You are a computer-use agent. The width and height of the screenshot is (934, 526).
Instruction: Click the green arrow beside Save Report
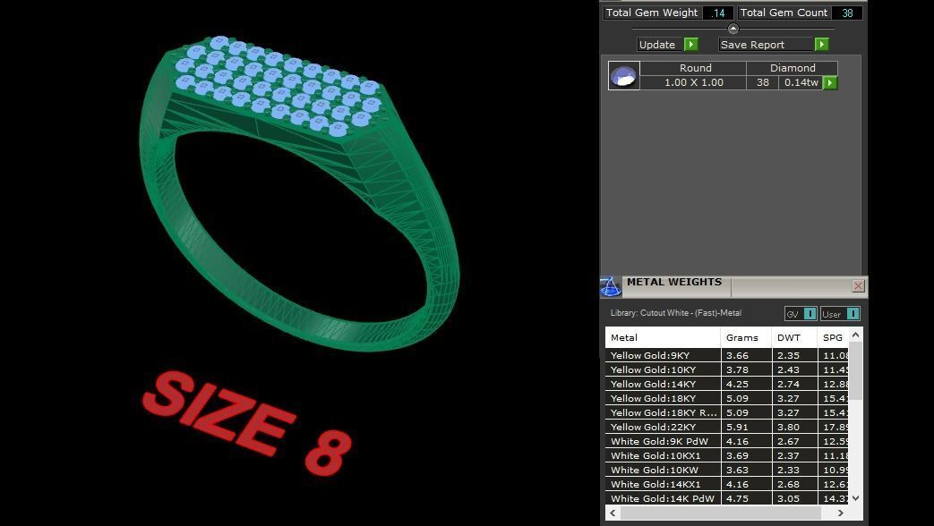(821, 44)
